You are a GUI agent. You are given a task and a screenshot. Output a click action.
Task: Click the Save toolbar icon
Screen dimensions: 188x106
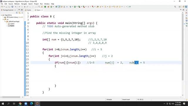point(6,7)
